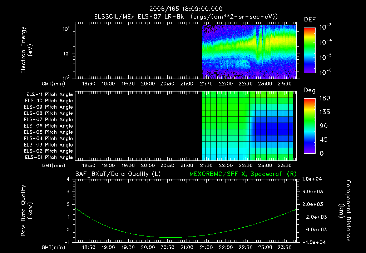The image size is (366, 253).
Task: Click 1.0e+04 on the distance axis
Action: click(x=312, y=179)
